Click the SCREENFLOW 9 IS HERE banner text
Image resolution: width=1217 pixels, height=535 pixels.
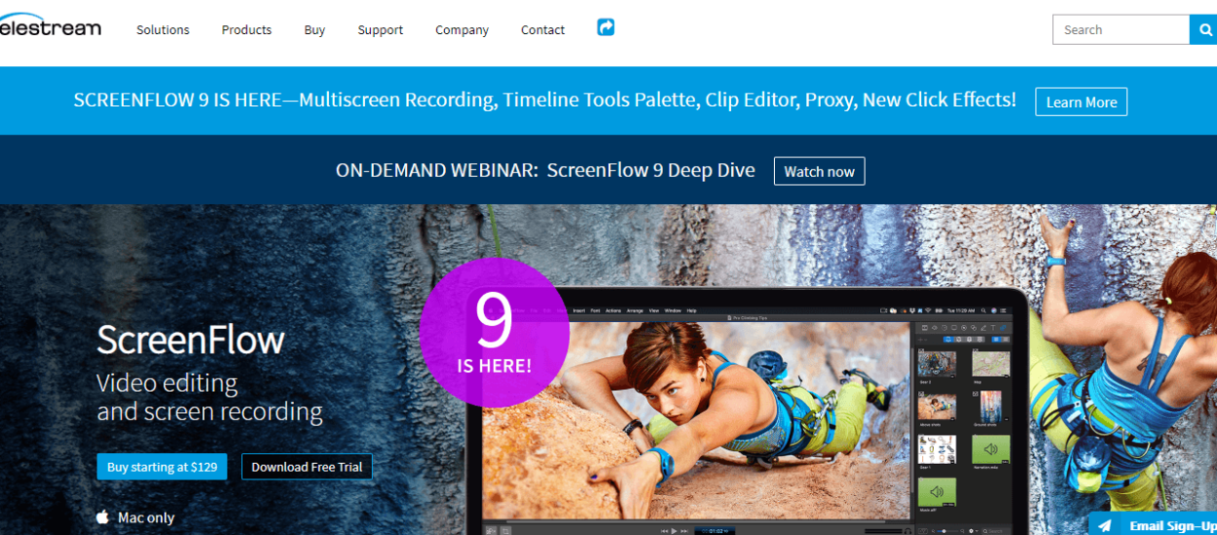click(545, 100)
